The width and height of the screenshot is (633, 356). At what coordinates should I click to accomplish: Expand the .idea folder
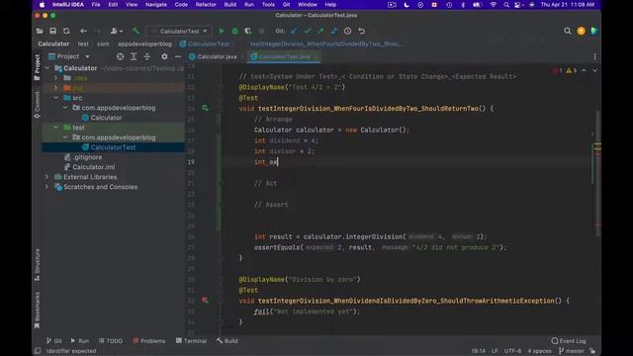point(55,78)
